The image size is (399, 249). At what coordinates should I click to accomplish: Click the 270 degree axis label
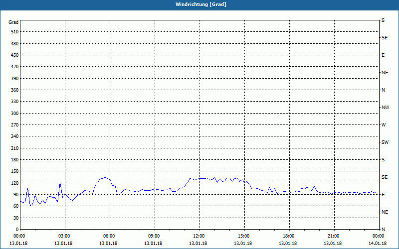pos(14,125)
